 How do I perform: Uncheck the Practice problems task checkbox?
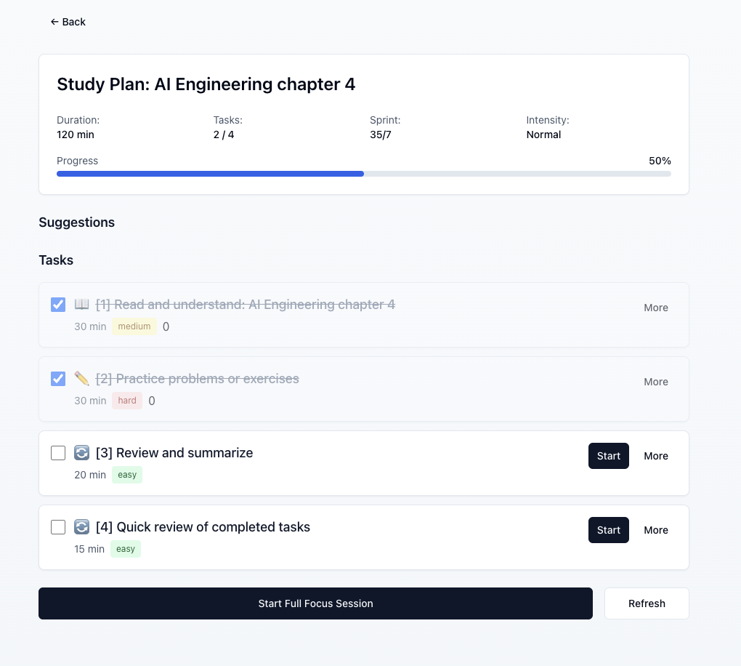[58, 379]
